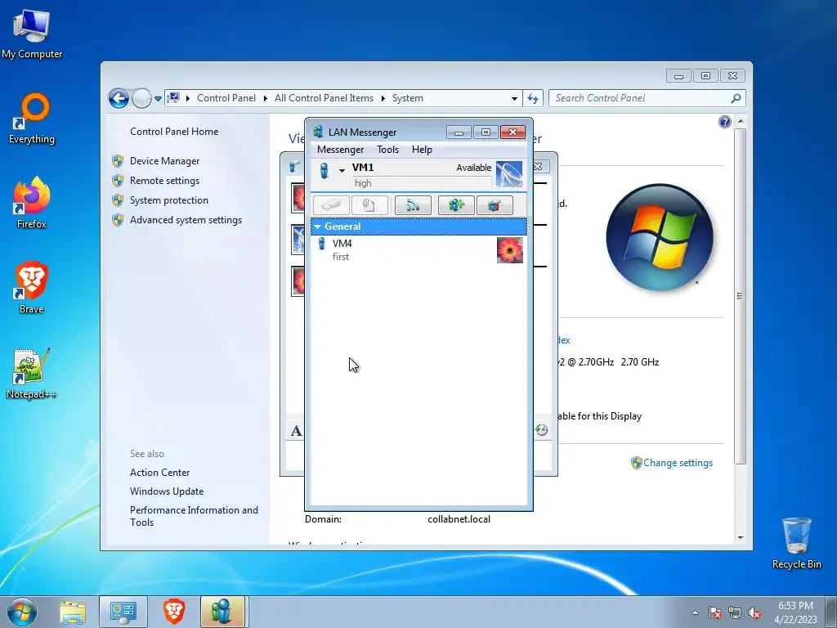This screenshot has width=837, height=628.
Task: Click the search magnifier icon
Action: pyautogui.click(x=736, y=98)
